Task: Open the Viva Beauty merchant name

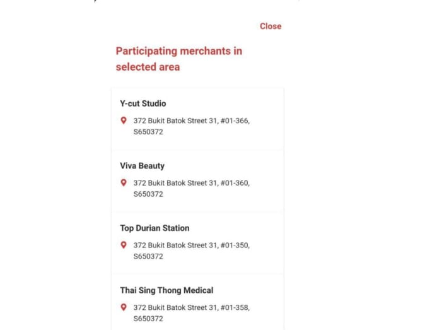Action: [143, 166]
